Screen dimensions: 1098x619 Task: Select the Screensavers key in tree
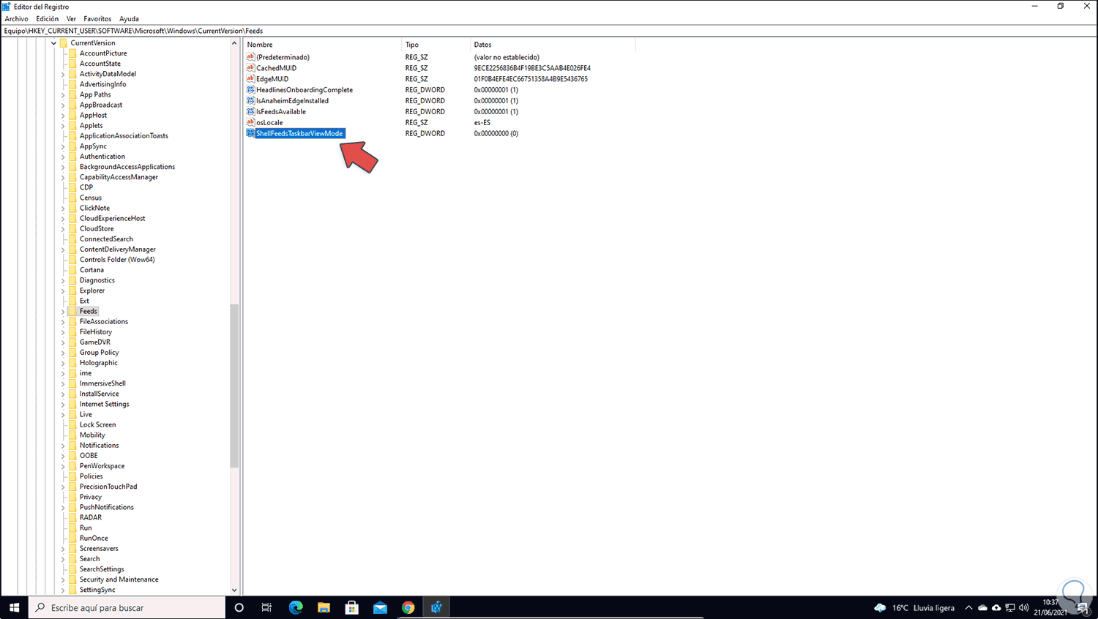pyautogui.click(x=99, y=548)
